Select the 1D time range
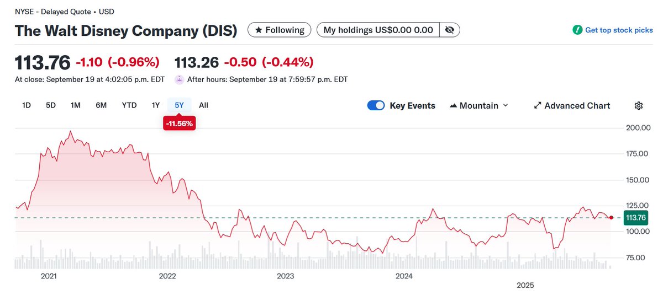This screenshot has width=663, height=295. coord(27,105)
